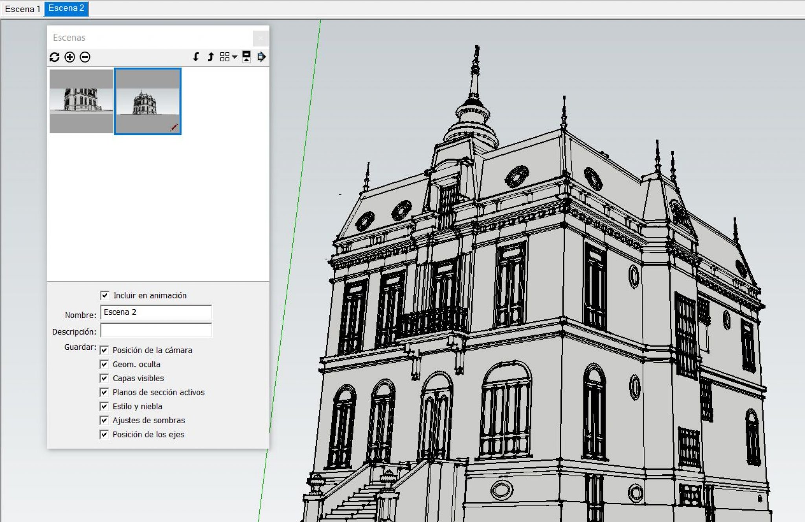Move Escena 2 up in scene order
This screenshot has width=805, height=522.
tap(211, 57)
